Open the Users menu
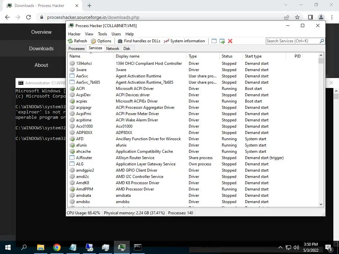Image resolution: width=339 pixels, height=254 pixels. point(116,34)
